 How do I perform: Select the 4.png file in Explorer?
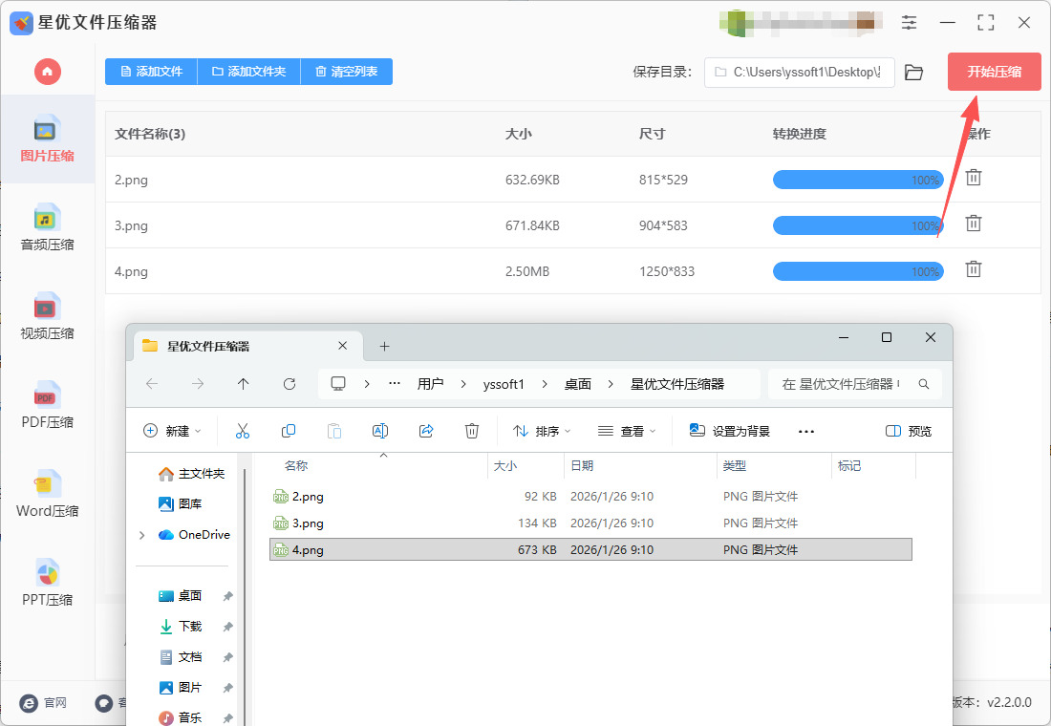click(308, 550)
